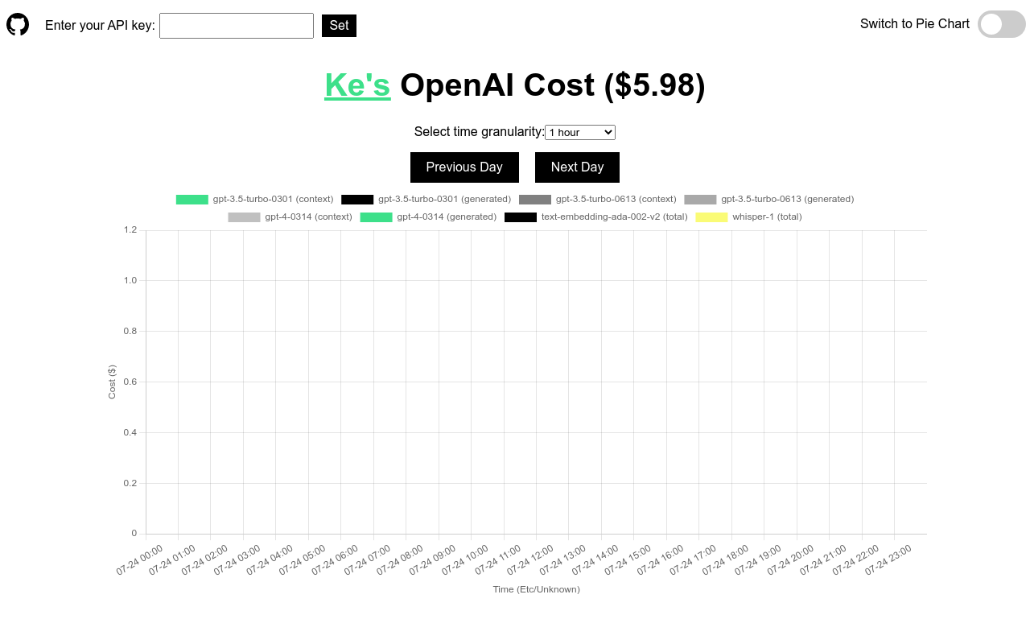Viewport: 1030px width, 644px height.
Task: Click the '0.2' y-axis value
Action: click(x=130, y=483)
